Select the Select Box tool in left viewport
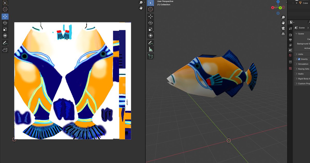The height and width of the screenshot is (163, 310). (5, 3)
